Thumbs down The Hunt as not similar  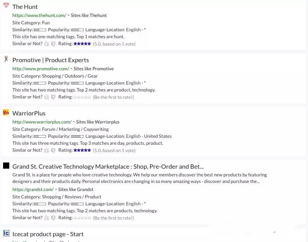tap(53, 44)
